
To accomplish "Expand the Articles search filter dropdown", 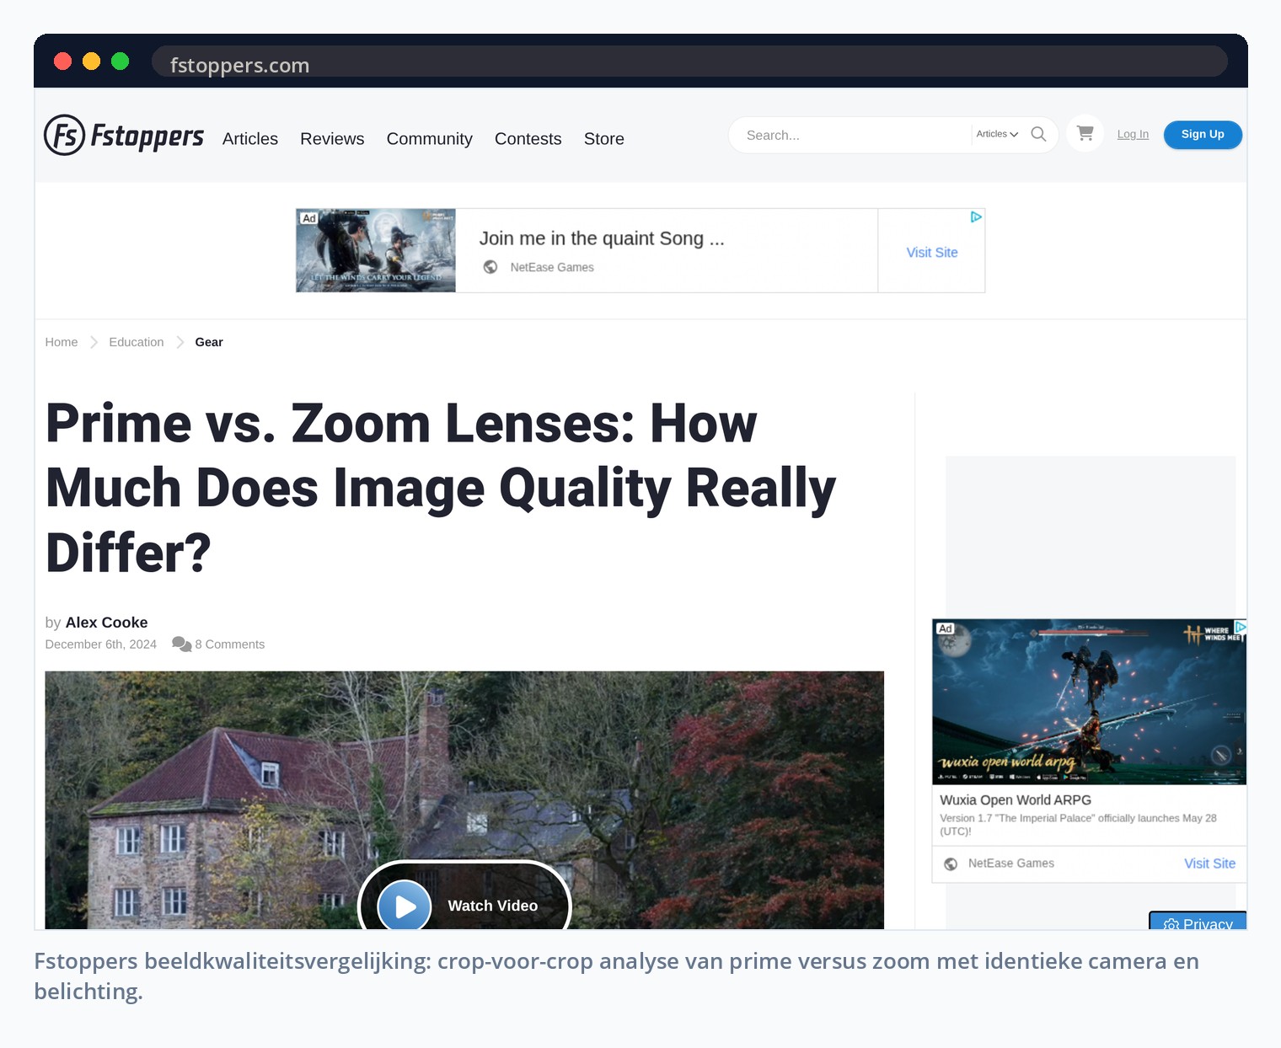I will point(997,134).
